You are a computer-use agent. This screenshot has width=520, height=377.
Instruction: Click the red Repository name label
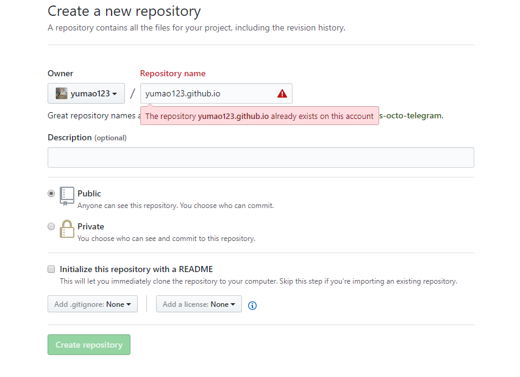click(x=173, y=73)
